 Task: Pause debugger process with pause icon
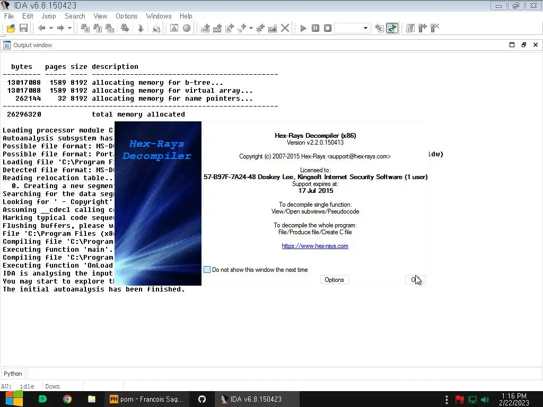point(316,28)
